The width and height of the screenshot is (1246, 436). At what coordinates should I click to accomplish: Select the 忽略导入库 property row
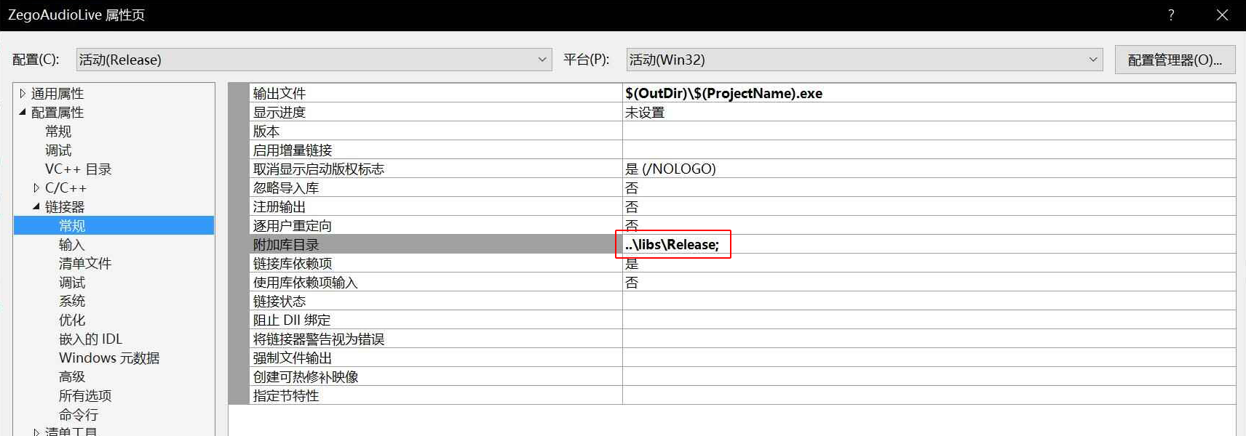[x=742, y=187]
